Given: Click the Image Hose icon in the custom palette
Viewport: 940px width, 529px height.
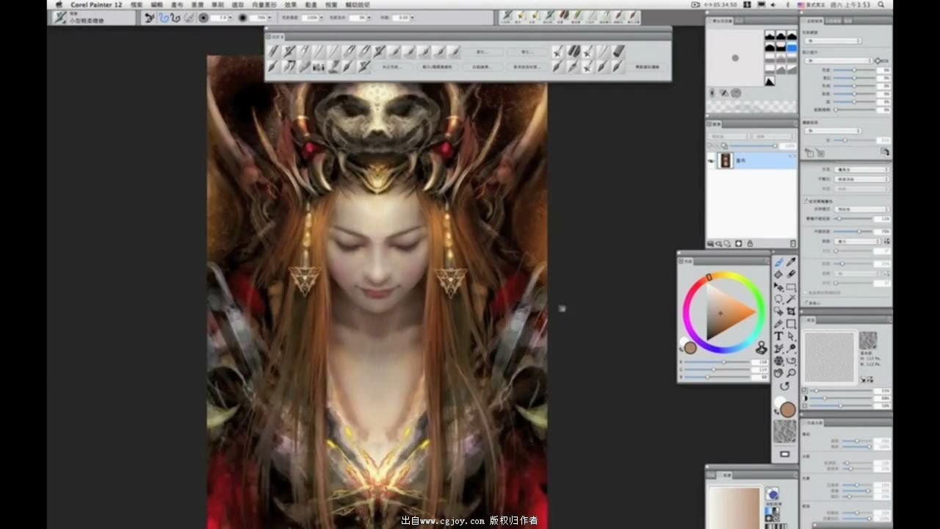Looking at the screenshot, I should coord(319,67).
